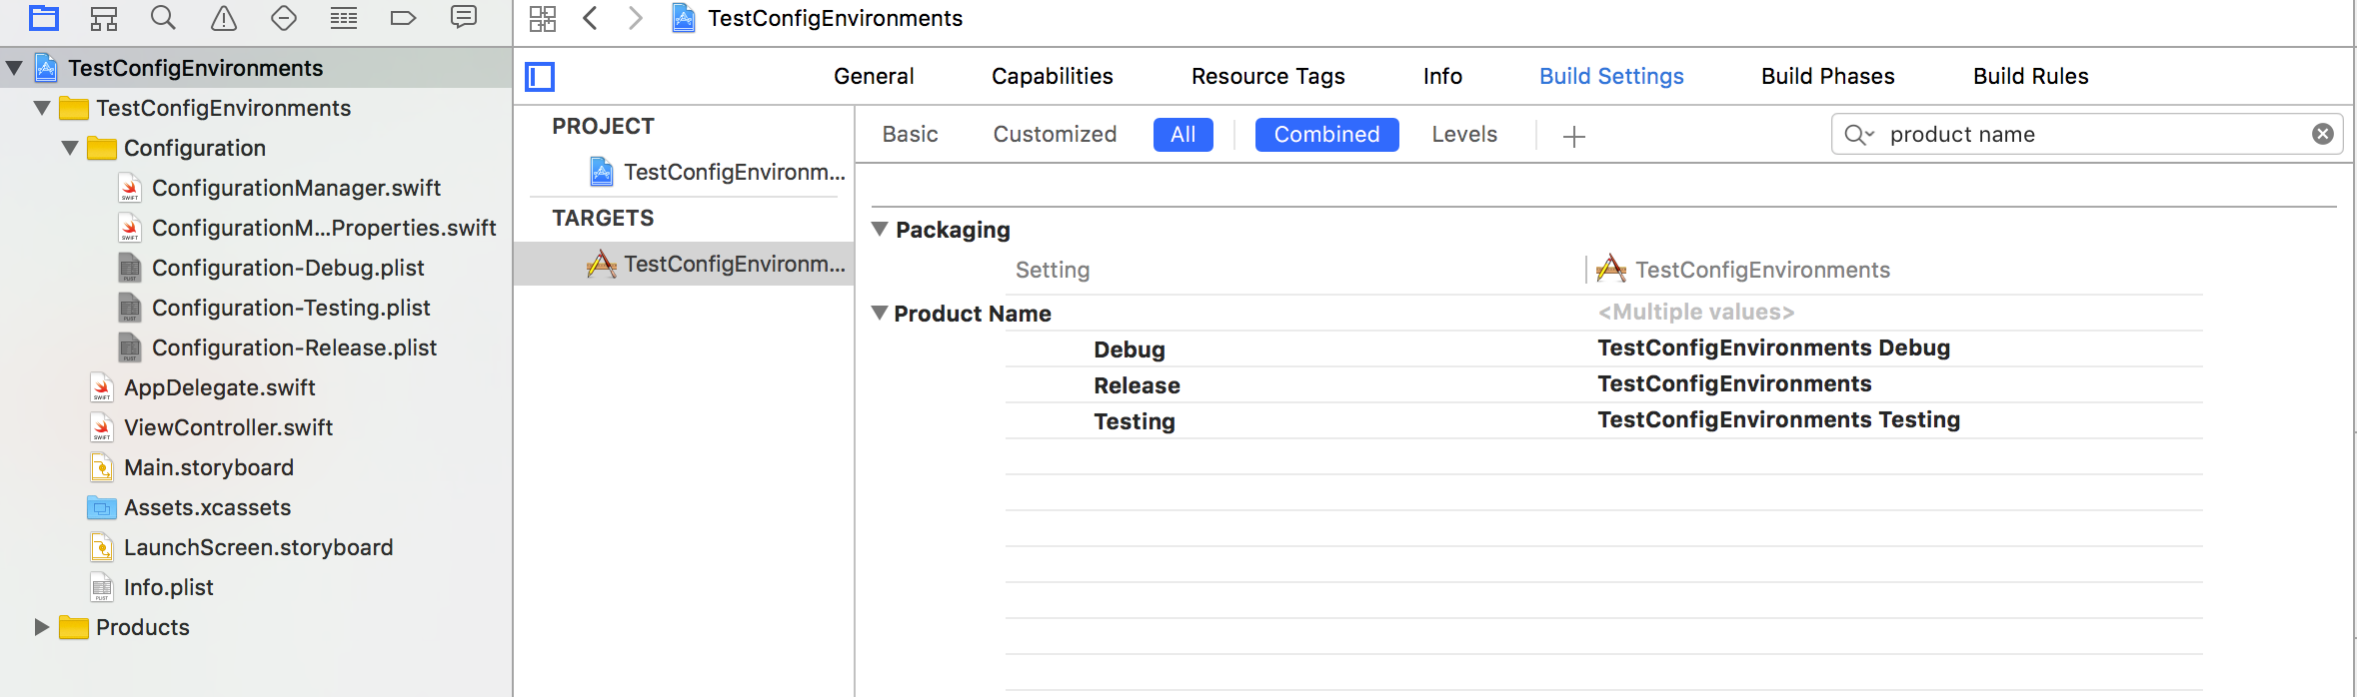
Task: Open the related items grid menu
Action: point(543,18)
